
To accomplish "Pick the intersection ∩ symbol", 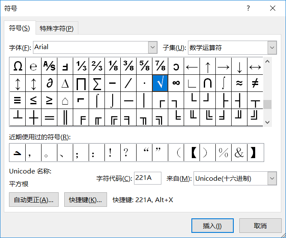I will (208, 83).
